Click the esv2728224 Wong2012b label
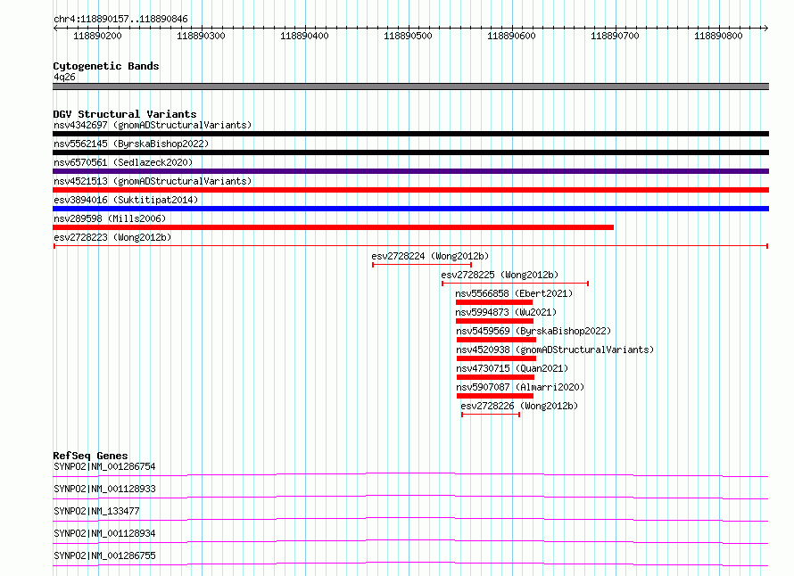Viewport: 794px width, 576px height. point(430,256)
